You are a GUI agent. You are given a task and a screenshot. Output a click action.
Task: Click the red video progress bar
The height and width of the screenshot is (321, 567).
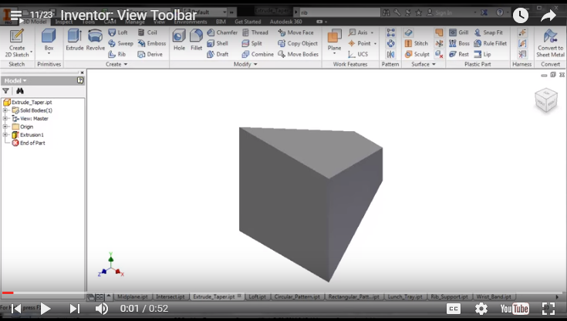[x=8, y=293]
